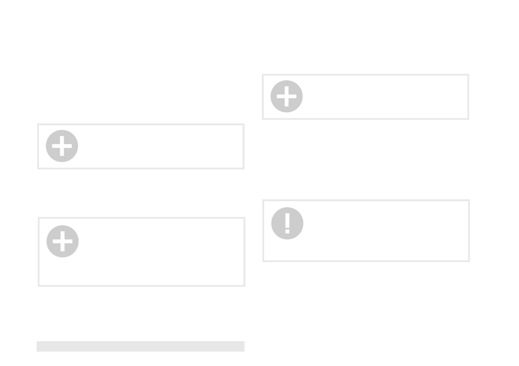Click the exclamation mark icon in the right box
Screen dimensions: 519x366
[x=287, y=223]
